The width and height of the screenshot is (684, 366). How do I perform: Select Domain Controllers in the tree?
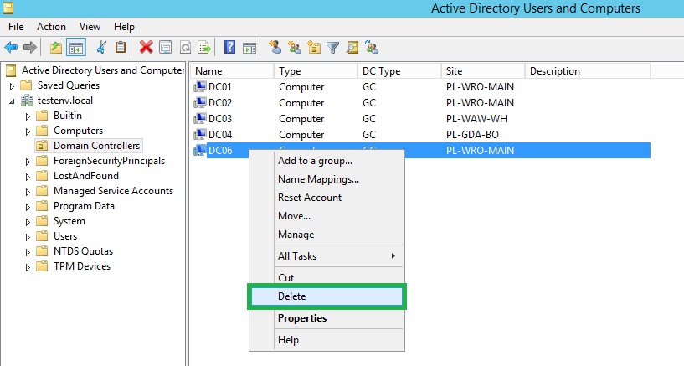click(96, 146)
